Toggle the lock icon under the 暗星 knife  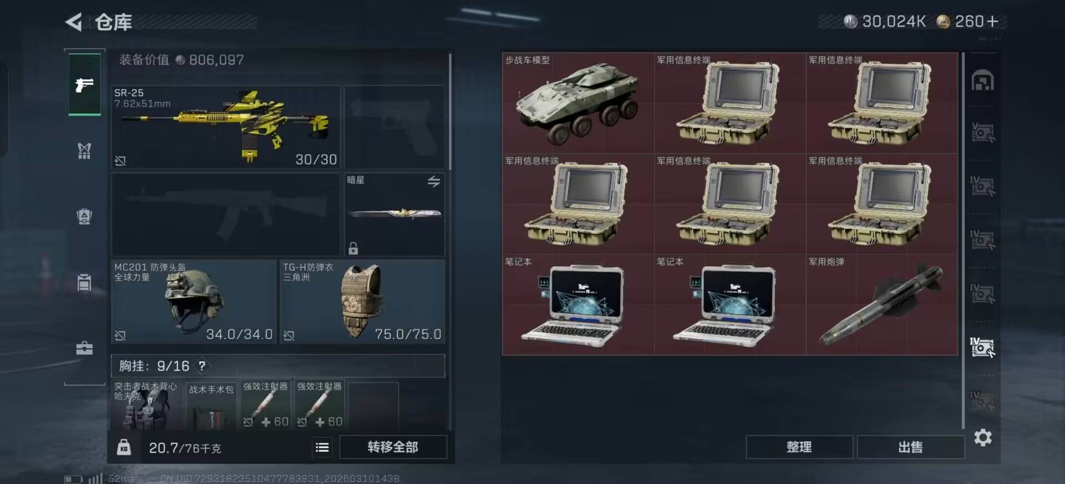pos(353,248)
